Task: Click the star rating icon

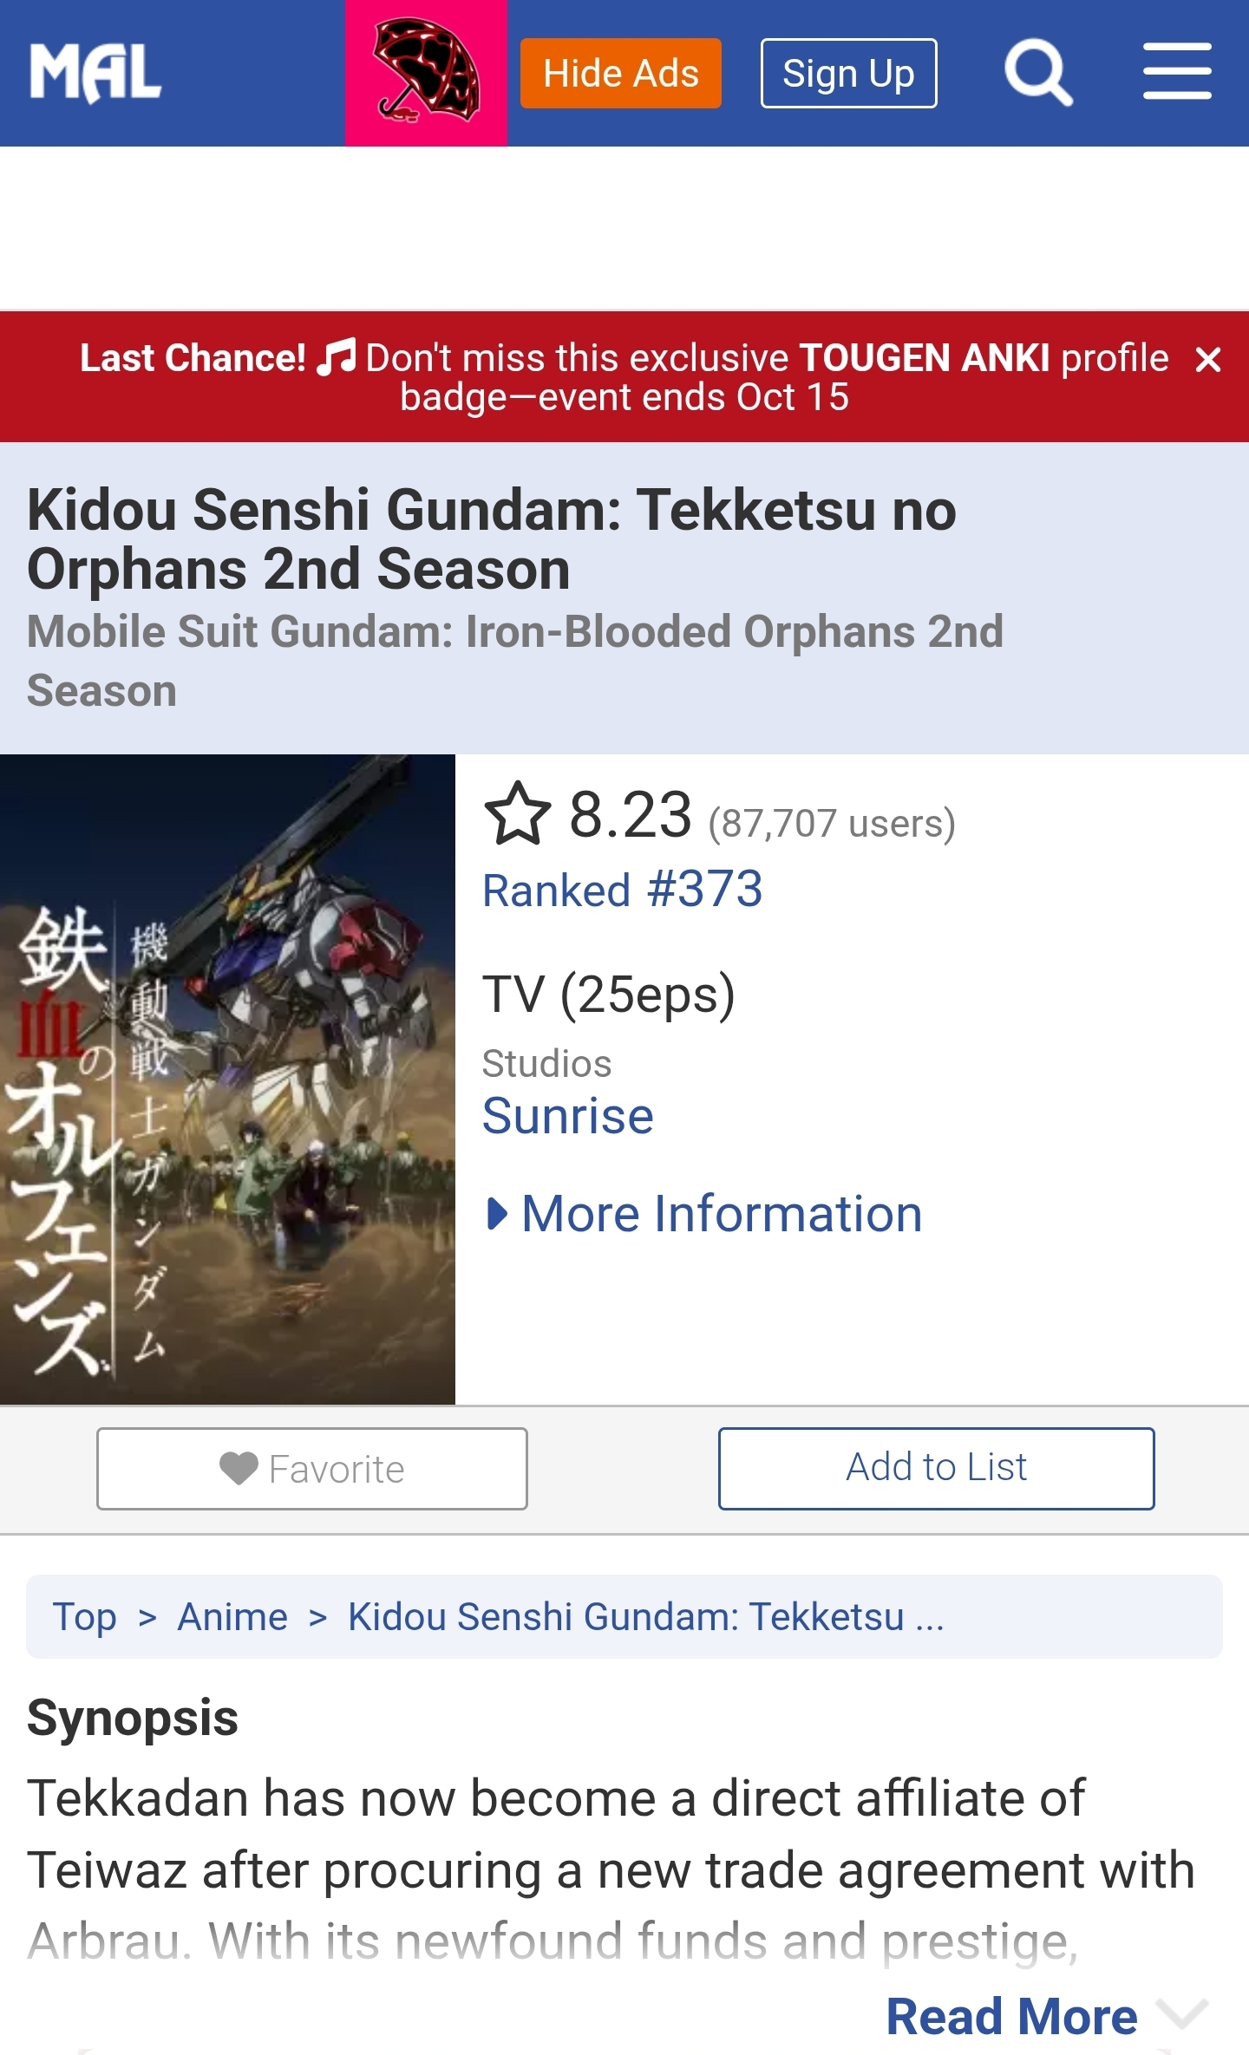Action: (517, 815)
